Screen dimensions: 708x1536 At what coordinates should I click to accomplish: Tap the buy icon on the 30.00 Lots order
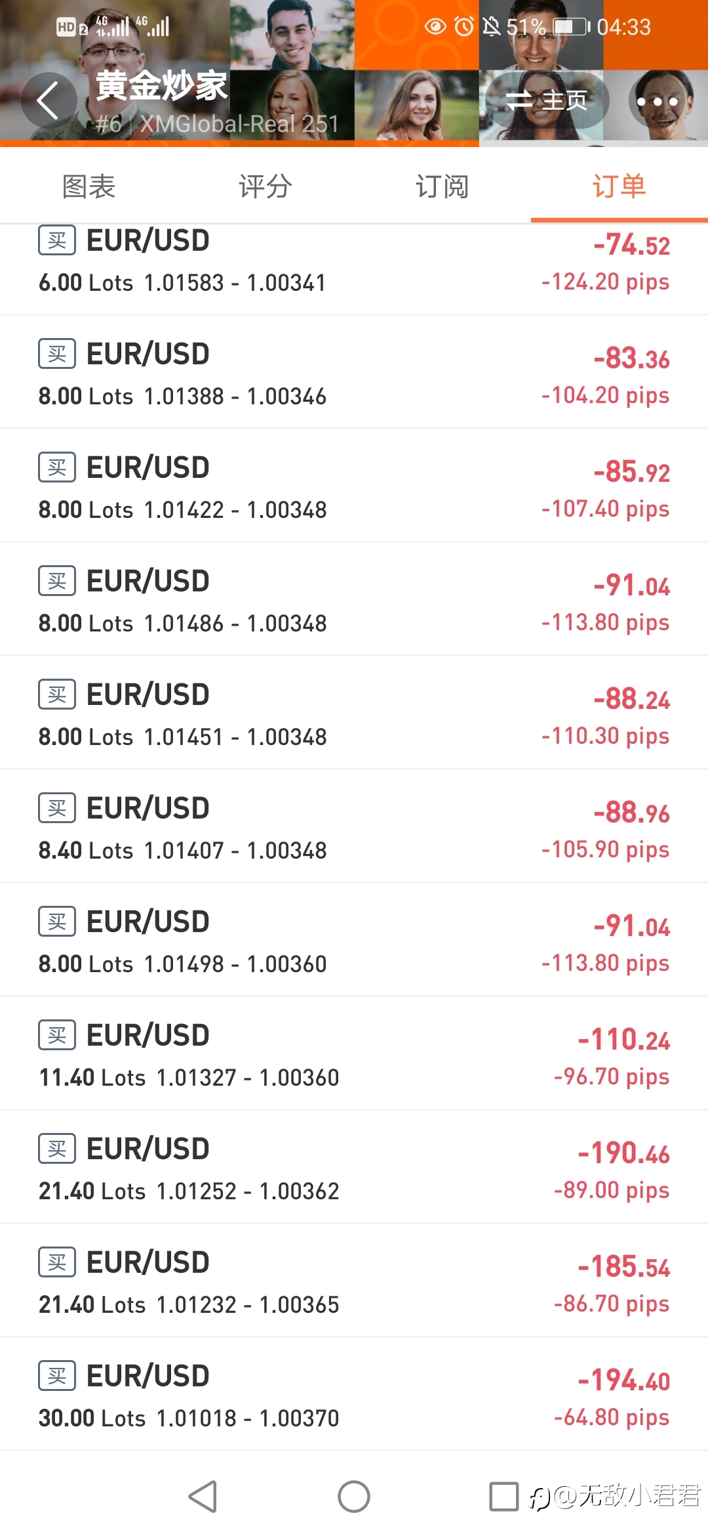tap(57, 1376)
